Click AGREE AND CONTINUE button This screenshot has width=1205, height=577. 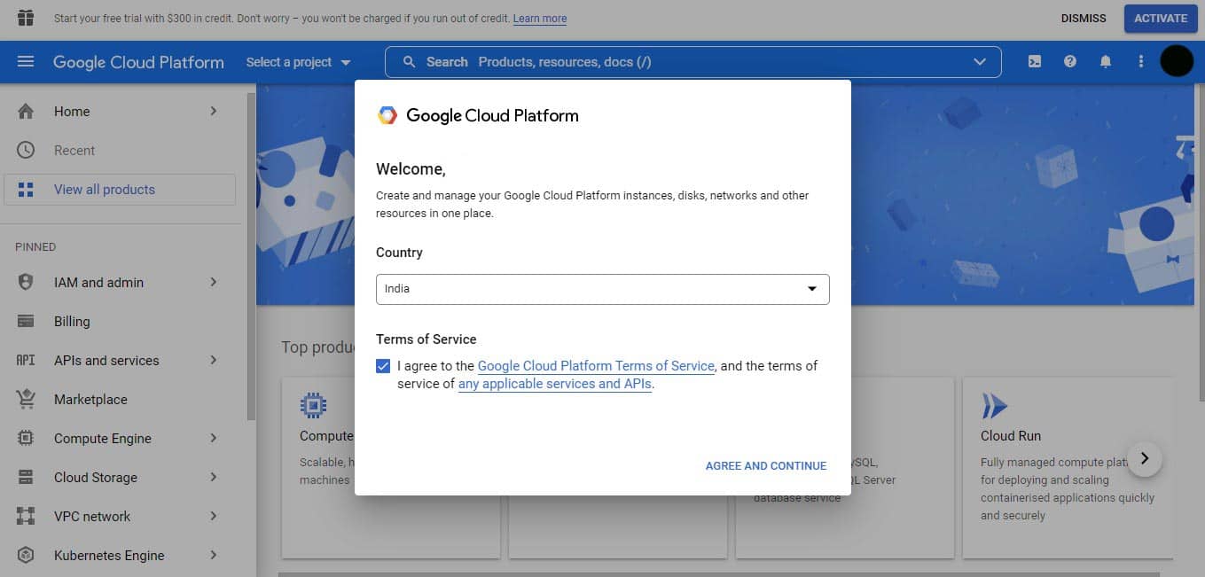coord(766,466)
